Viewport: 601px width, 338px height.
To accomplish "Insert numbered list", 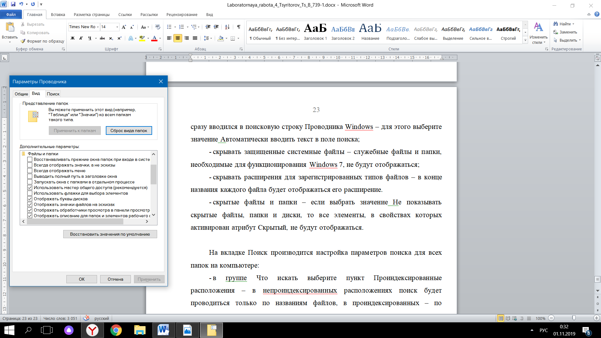I will (x=182, y=27).
